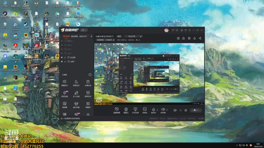Open the store icon beside the bell
Viewport: 264px width, 148px height.
click(x=189, y=38)
